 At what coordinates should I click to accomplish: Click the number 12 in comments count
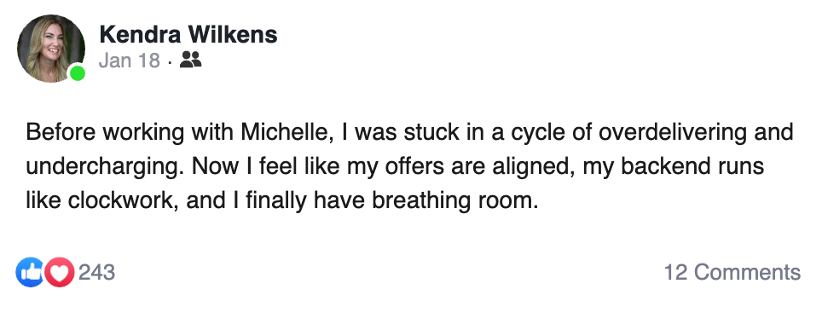(x=675, y=272)
